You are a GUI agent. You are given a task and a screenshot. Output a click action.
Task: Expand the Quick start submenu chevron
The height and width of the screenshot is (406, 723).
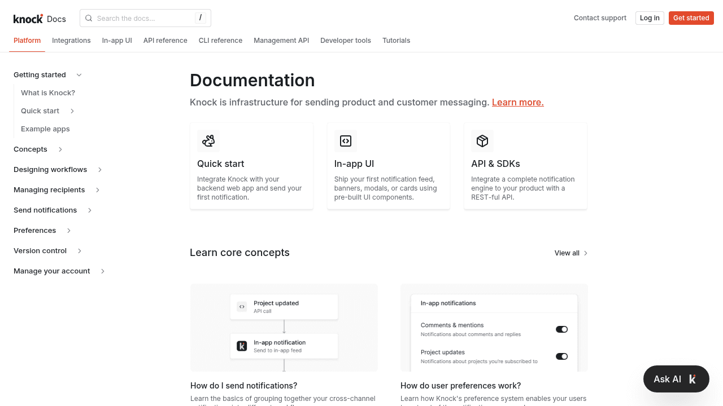coord(72,111)
